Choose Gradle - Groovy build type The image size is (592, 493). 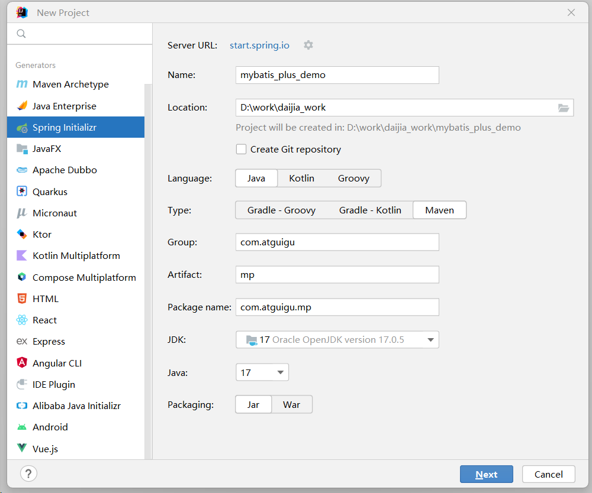tap(281, 210)
